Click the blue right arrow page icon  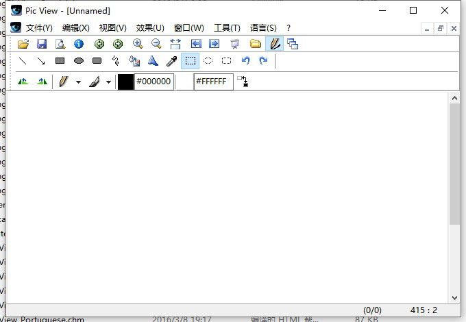[214, 44]
